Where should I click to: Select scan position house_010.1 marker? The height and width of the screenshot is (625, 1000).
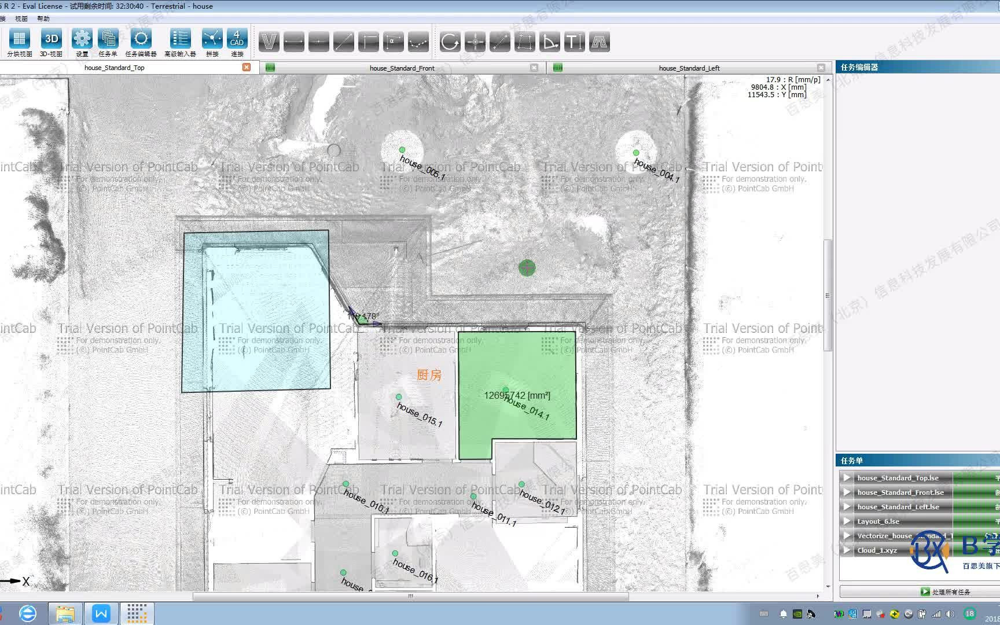[x=346, y=484]
